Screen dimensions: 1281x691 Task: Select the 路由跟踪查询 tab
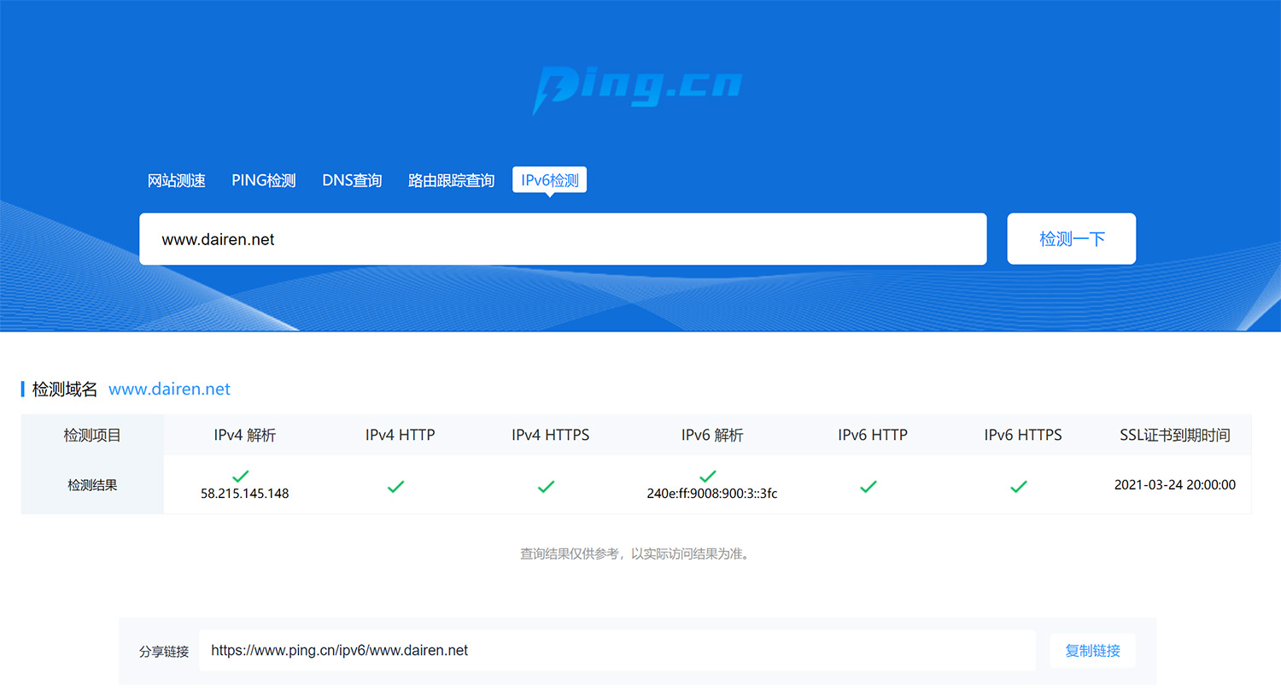[x=451, y=180]
